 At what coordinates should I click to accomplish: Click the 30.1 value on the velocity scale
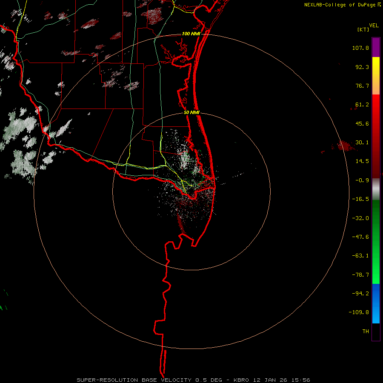(x=362, y=143)
